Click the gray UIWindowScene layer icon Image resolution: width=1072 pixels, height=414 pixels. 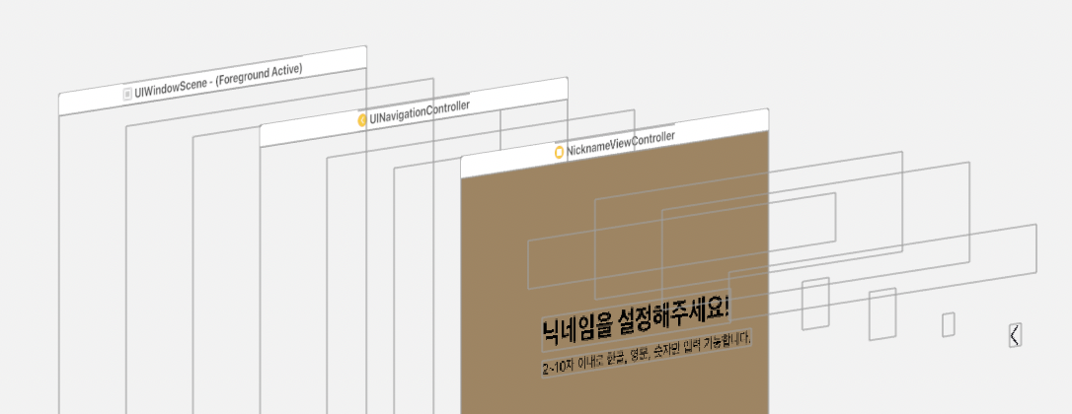tap(127, 95)
